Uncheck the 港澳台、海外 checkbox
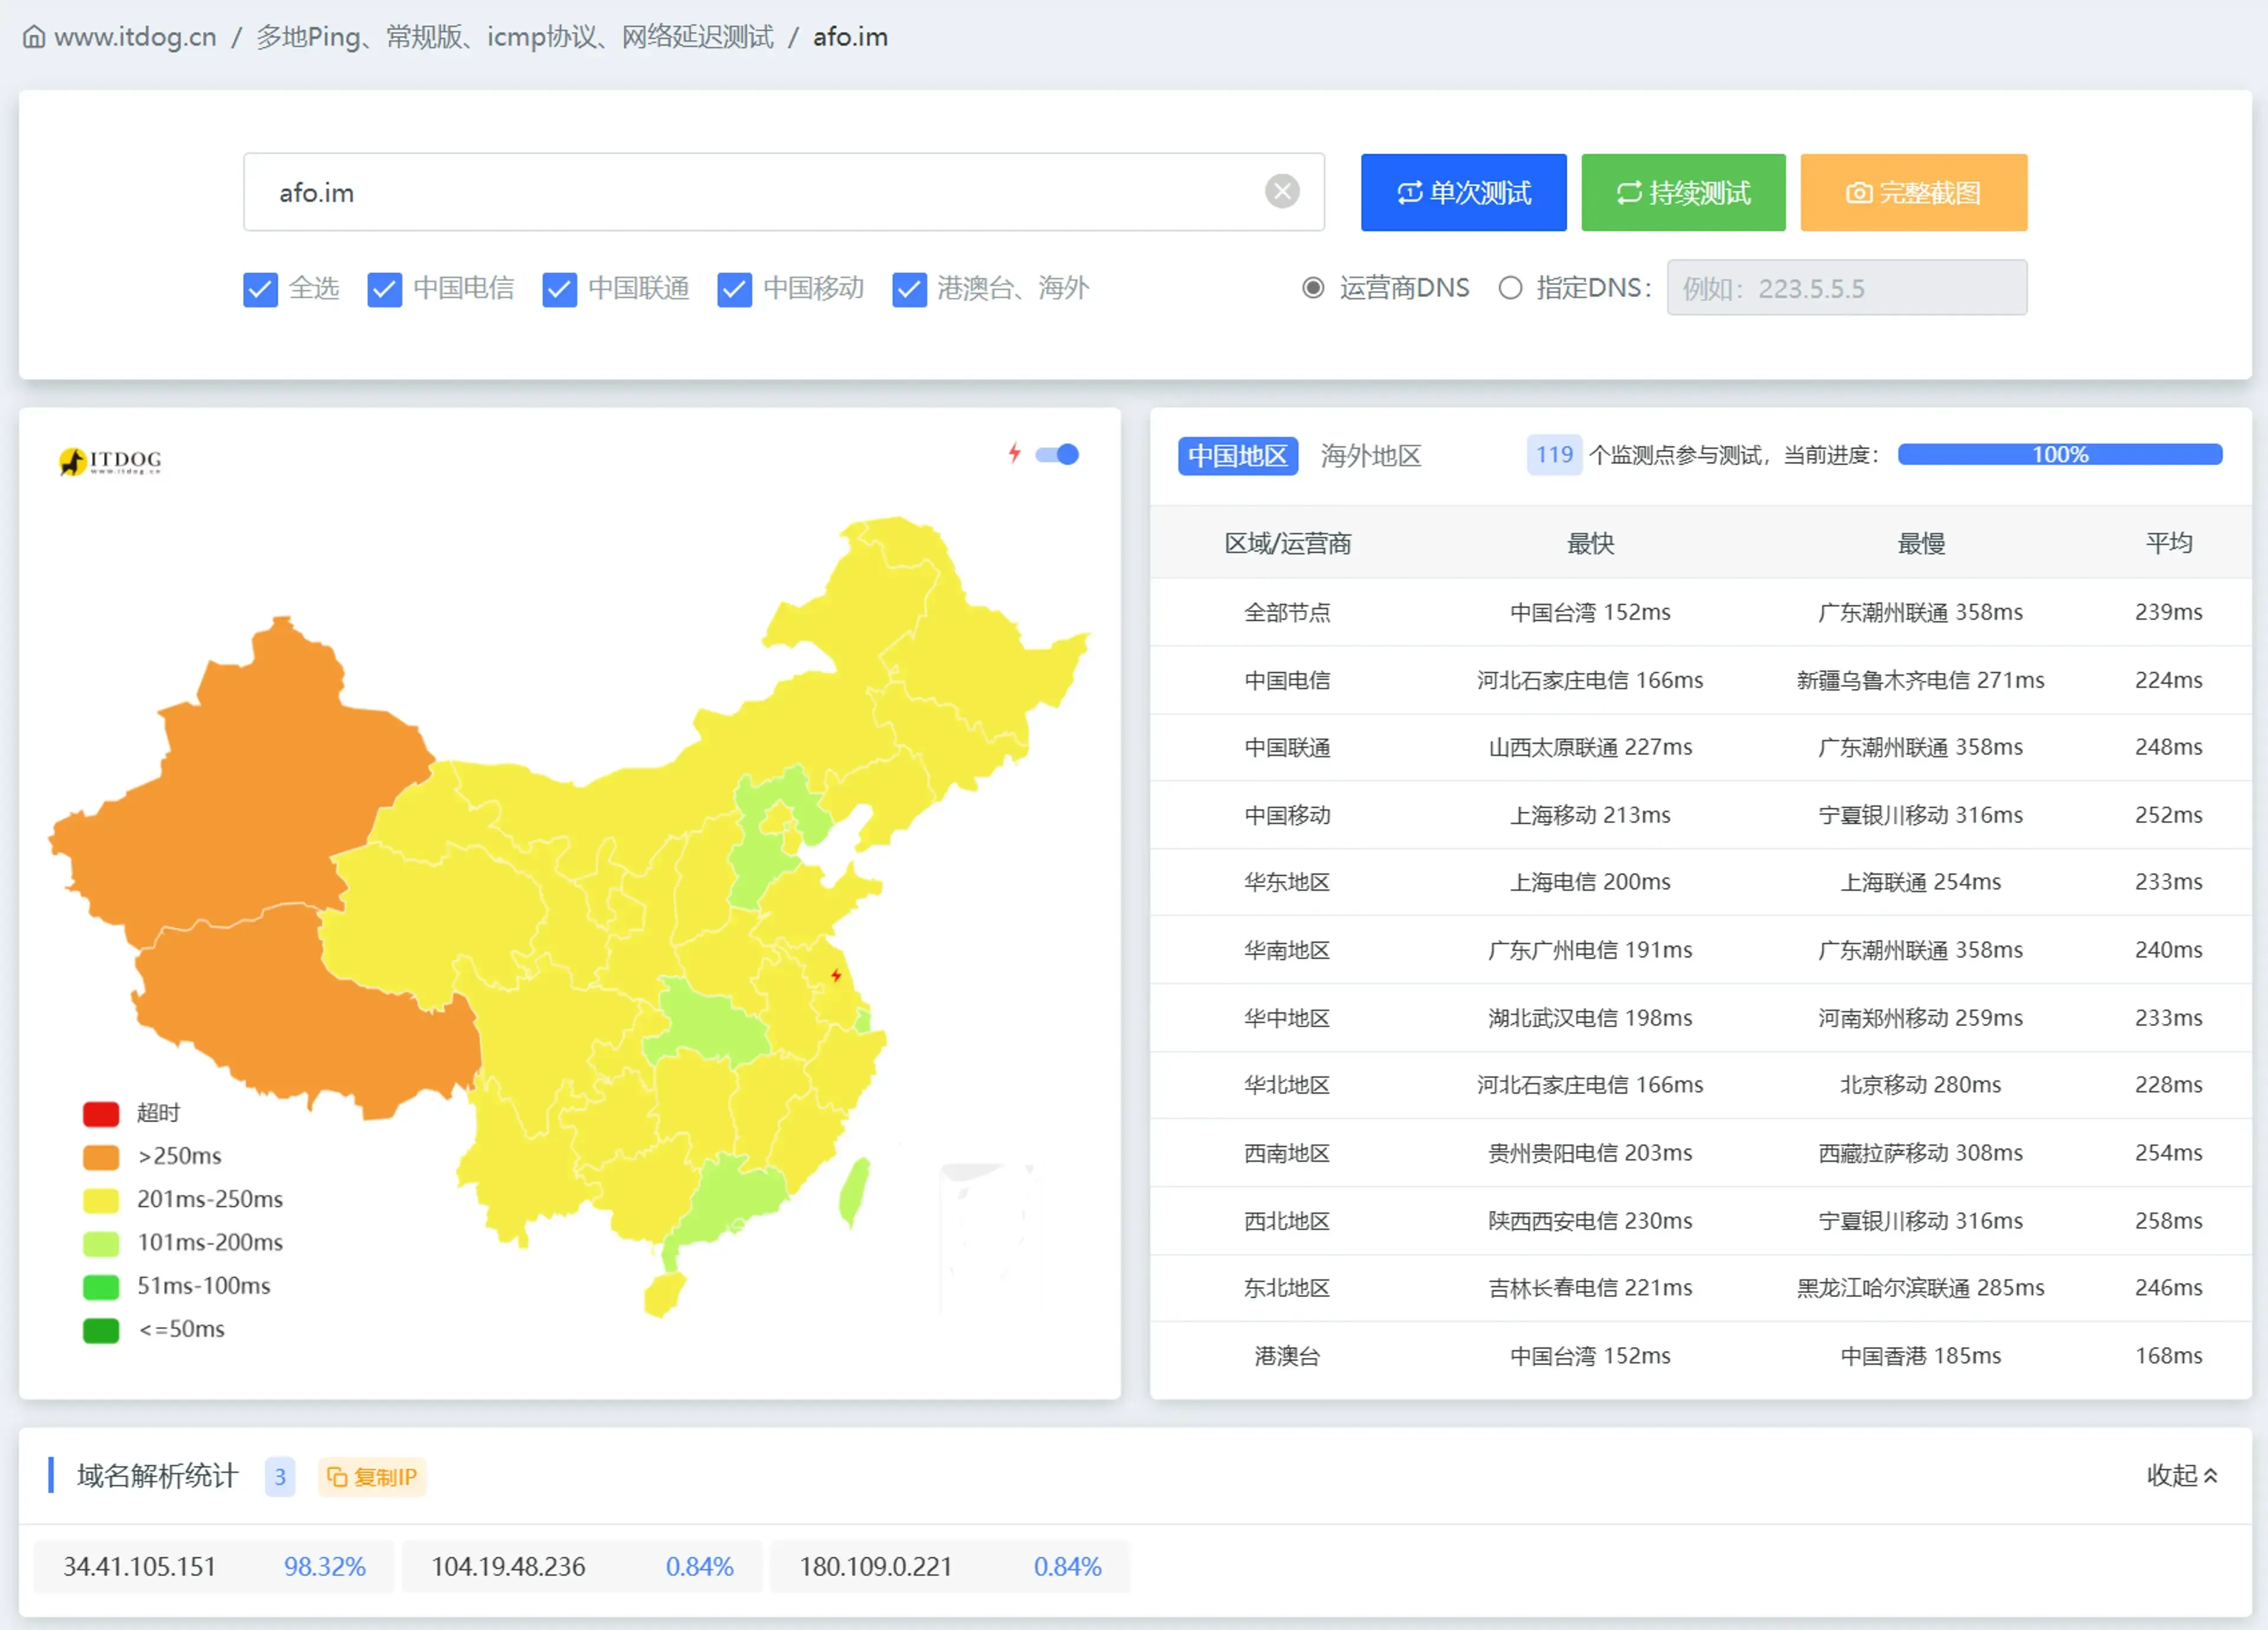This screenshot has height=1630, width=2268. [x=908, y=290]
